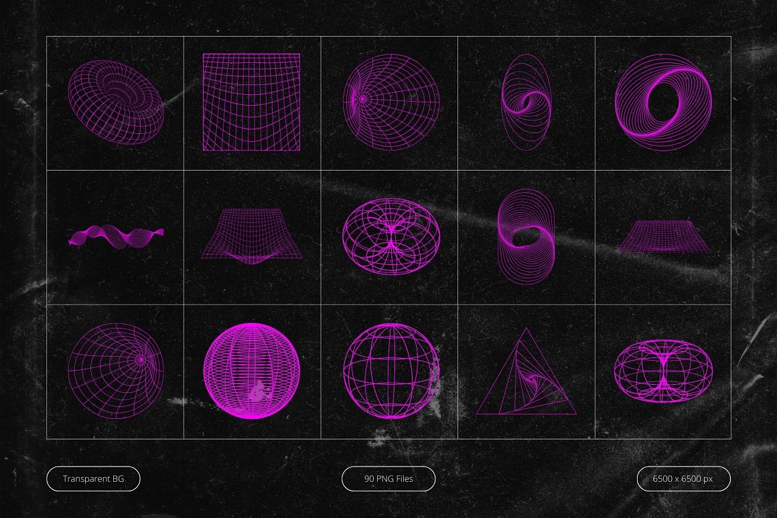Viewport: 777px width, 518px height.
Task: Click the tilted wireframe torus disc shape
Action: point(115,102)
